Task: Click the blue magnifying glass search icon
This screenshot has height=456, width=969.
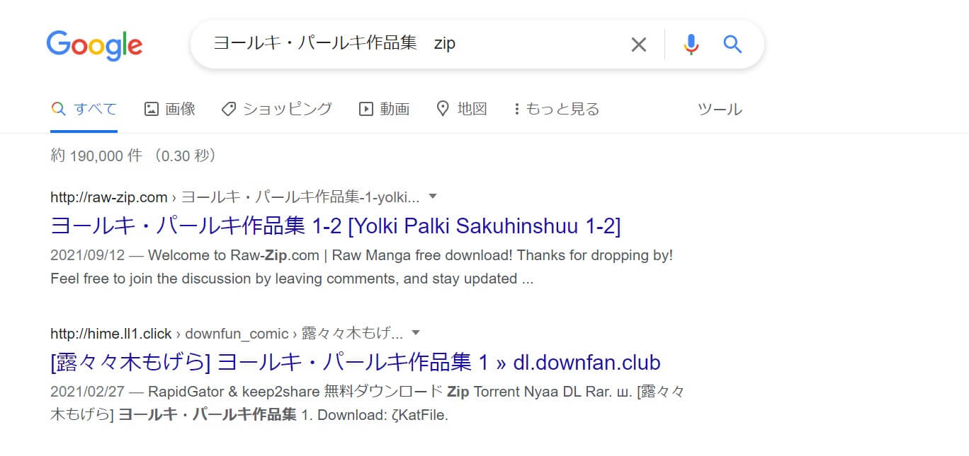Action: pyautogui.click(x=732, y=45)
